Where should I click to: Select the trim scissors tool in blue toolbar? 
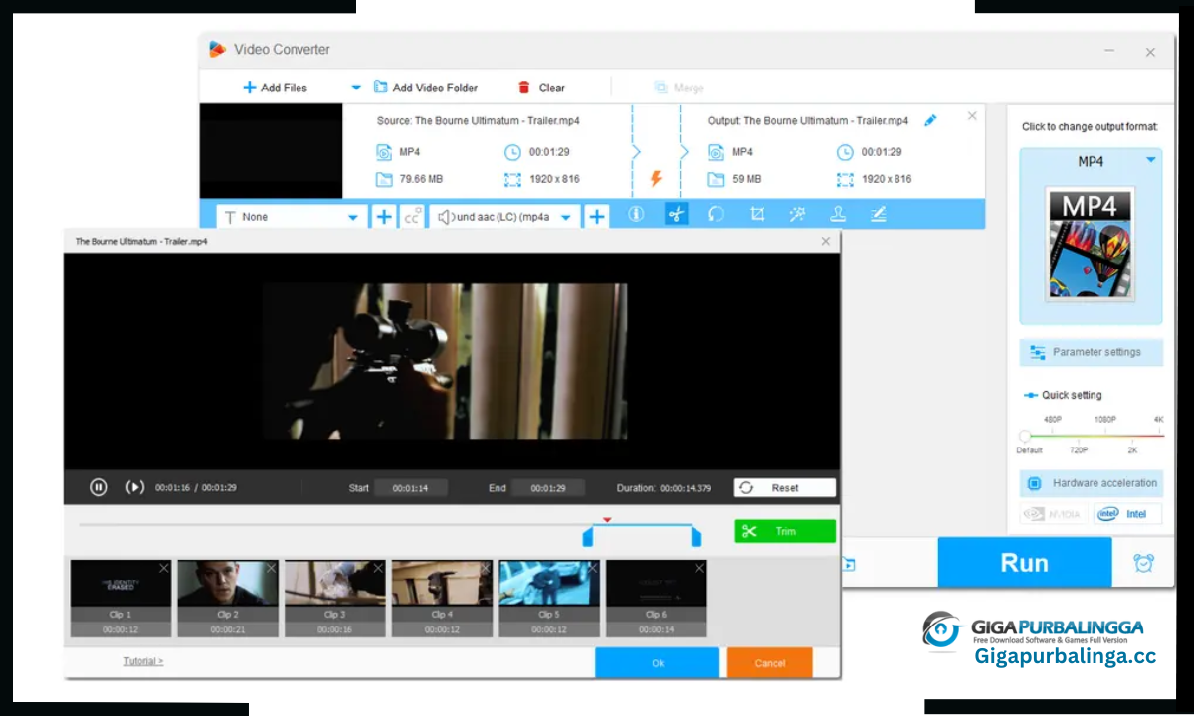677,214
